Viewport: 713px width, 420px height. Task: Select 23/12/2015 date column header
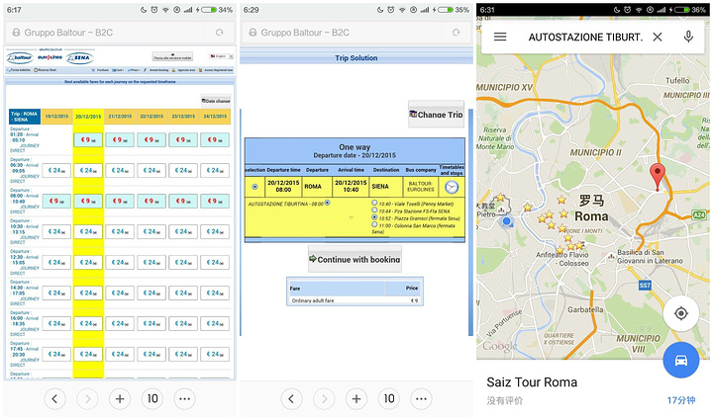click(x=183, y=117)
